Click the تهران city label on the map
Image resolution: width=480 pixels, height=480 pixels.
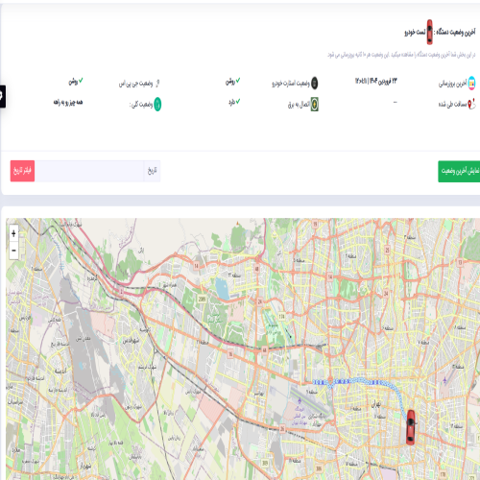[376, 404]
